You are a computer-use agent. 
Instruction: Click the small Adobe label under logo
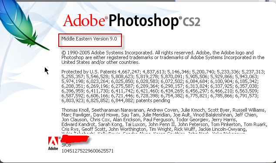coord(53,148)
